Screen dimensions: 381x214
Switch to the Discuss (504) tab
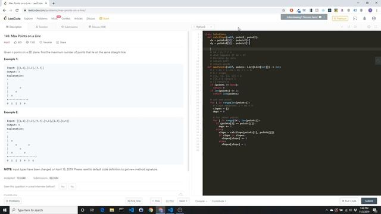coord(97,27)
